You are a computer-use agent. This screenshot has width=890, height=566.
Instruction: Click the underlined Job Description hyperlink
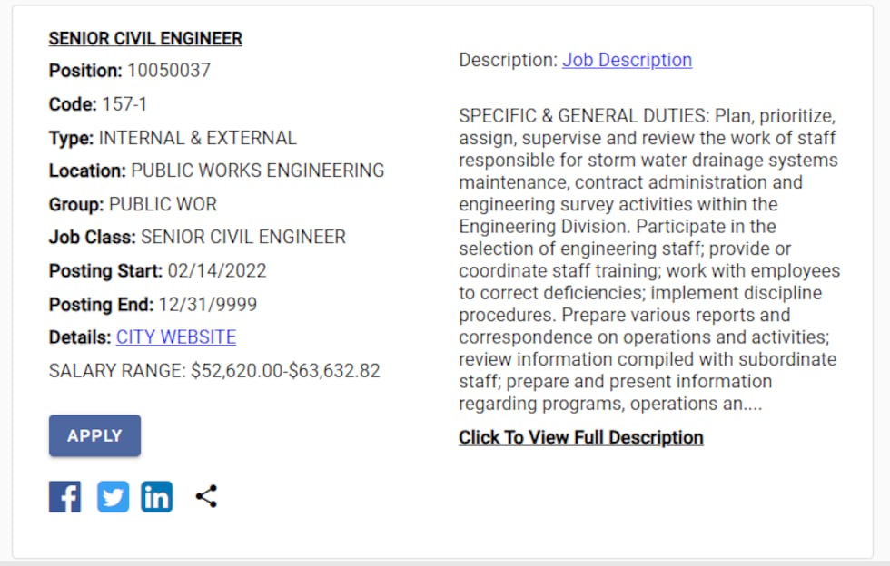627,60
